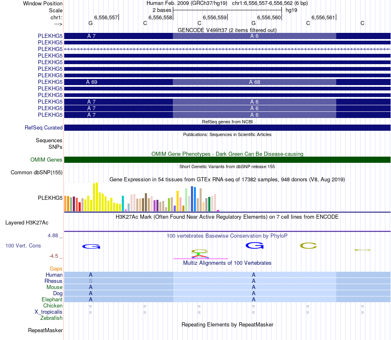
Task: Open the 100 vertebrates Basewise Conservation title
Action: click(x=227, y=236)
